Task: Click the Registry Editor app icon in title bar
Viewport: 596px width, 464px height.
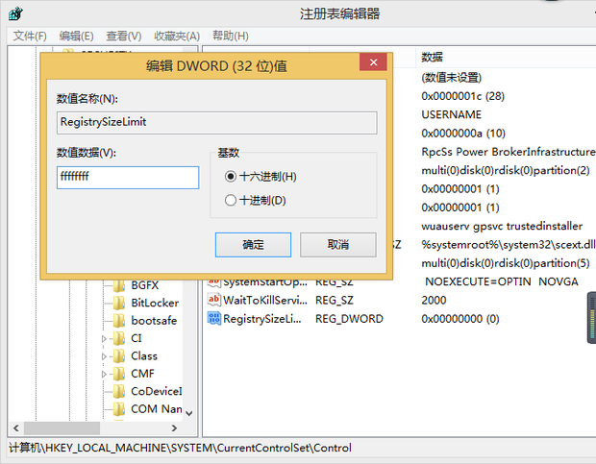Action: [x=15, y=13]
